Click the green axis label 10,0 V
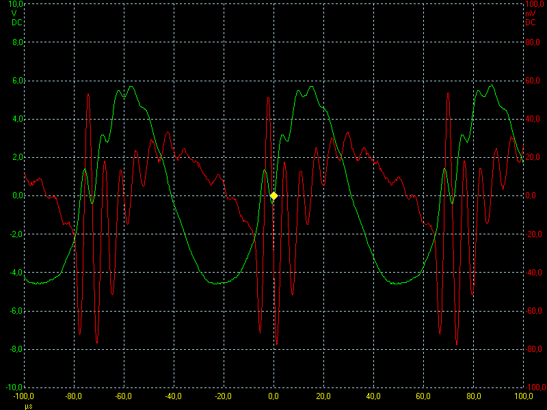The image size is (547, 410). 16,4
